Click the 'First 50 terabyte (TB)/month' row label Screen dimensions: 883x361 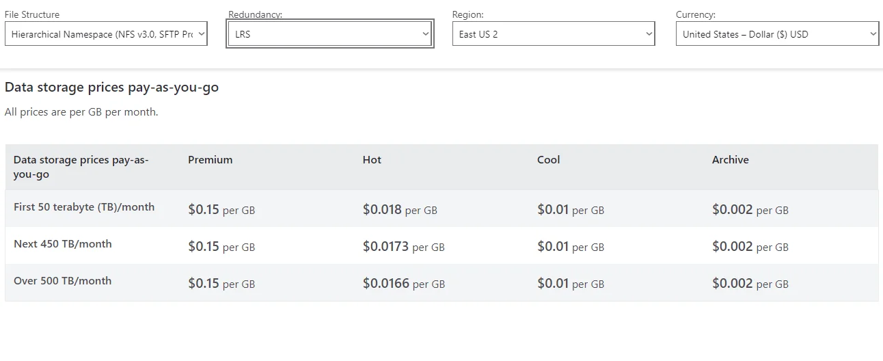[x=84, y=207]
